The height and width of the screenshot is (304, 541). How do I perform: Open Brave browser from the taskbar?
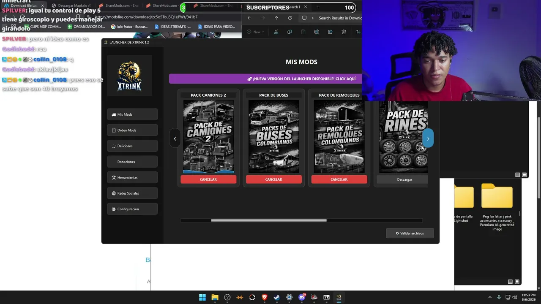(x=265, y=297)
